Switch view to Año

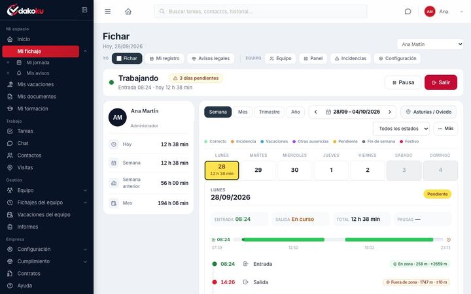tap(295, 112)
